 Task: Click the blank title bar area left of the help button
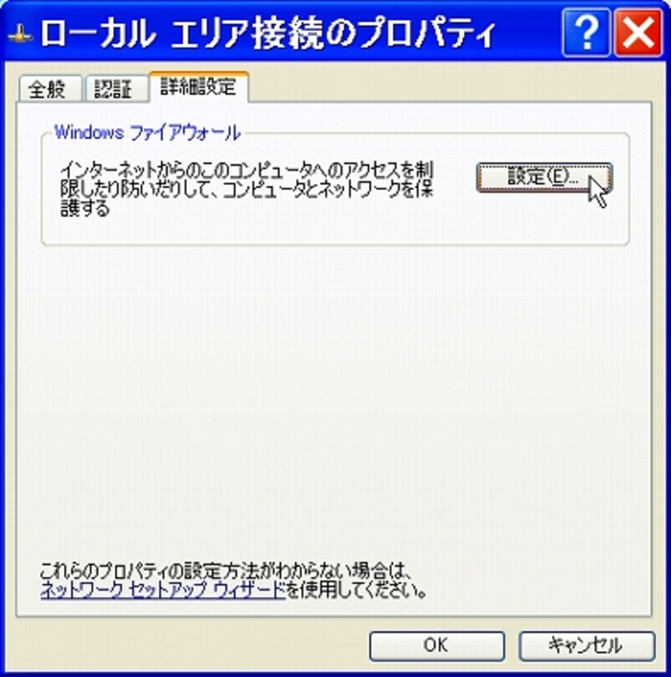(529, 34)
